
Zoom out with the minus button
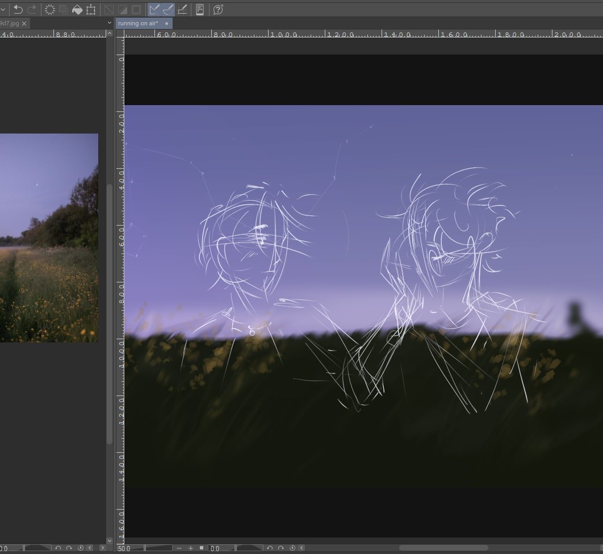pyautogui.click(x=179, y=548)
